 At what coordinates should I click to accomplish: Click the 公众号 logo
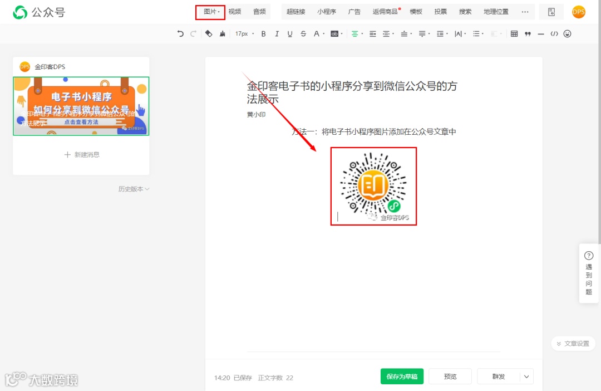[x=39, y=12]
